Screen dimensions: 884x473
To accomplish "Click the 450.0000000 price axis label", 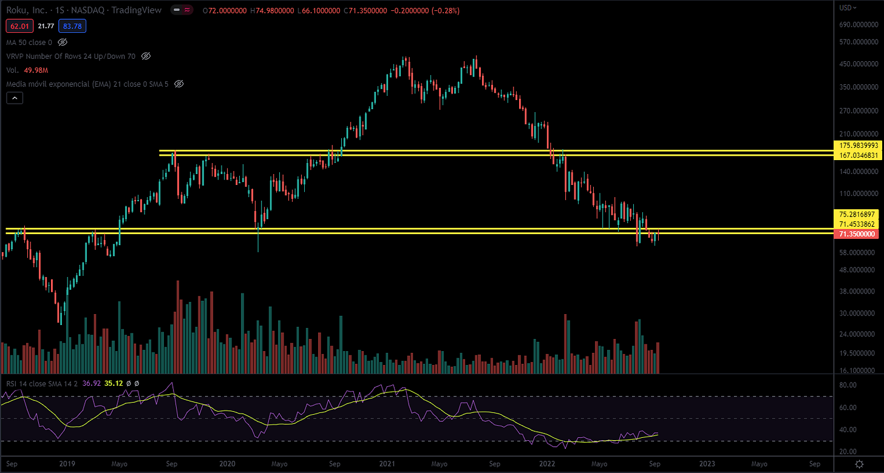I will [x=858, y=64].
